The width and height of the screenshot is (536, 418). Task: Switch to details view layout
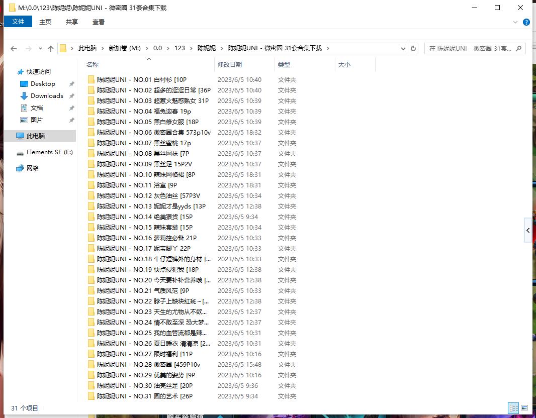(513, 408)
